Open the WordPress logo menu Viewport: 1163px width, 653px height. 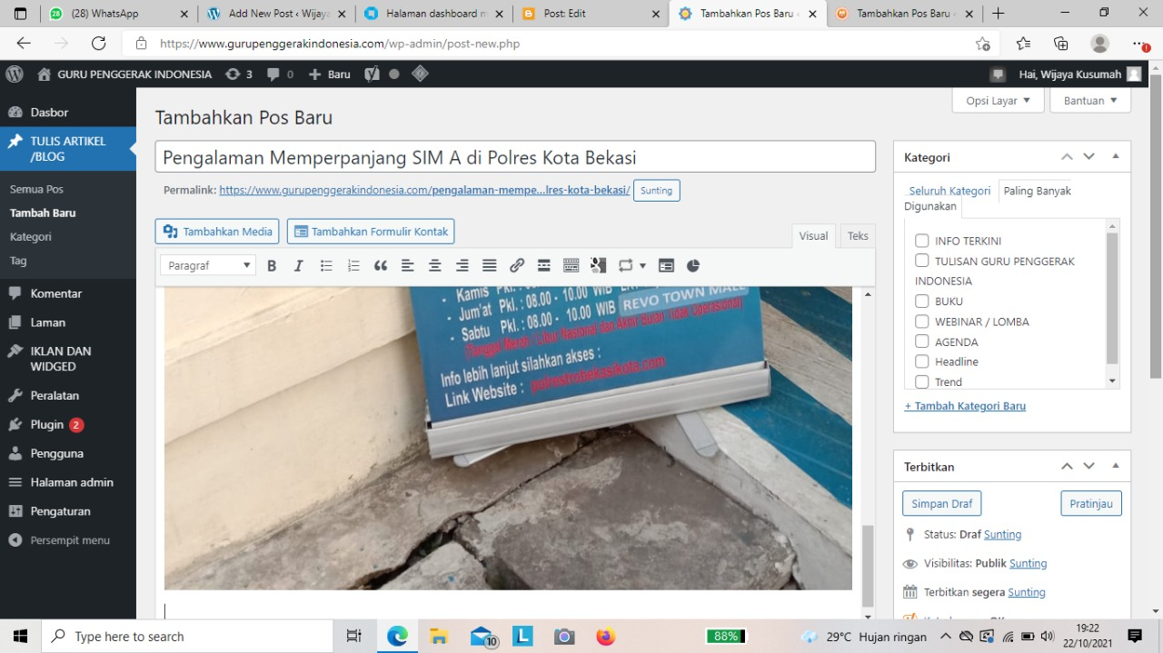(x=15, y=74)
